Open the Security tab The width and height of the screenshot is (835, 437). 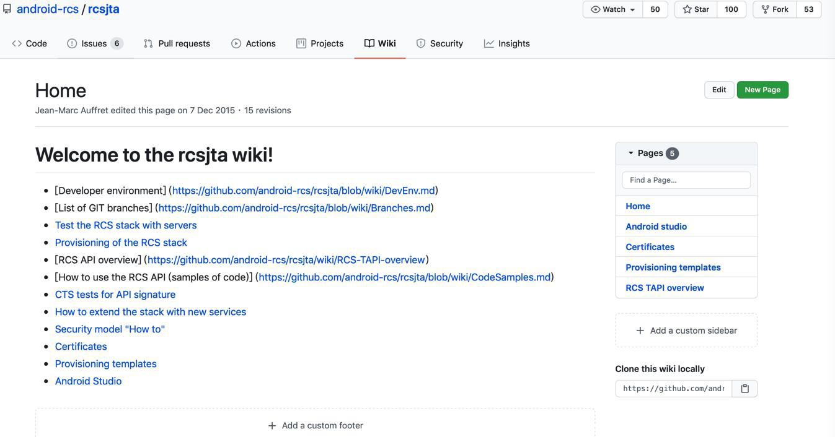440,43
